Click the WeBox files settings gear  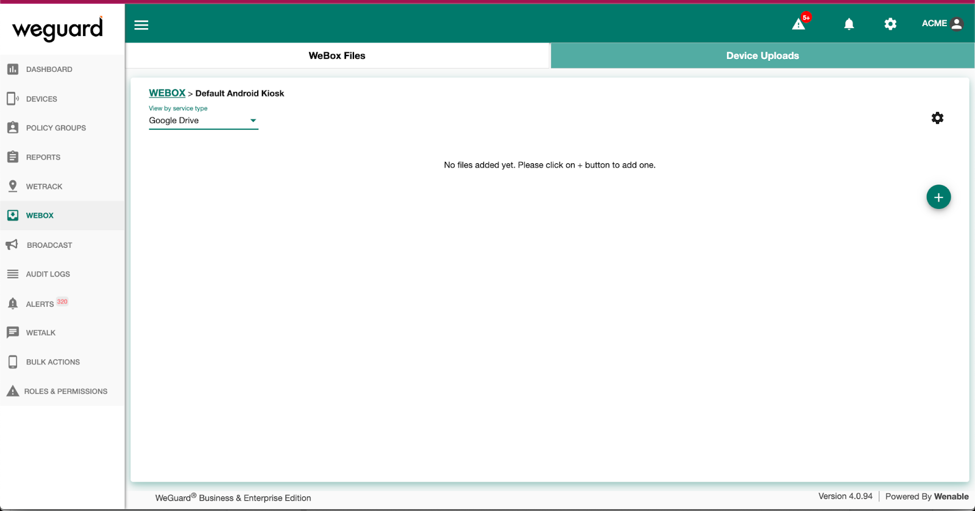coord(937,118)
